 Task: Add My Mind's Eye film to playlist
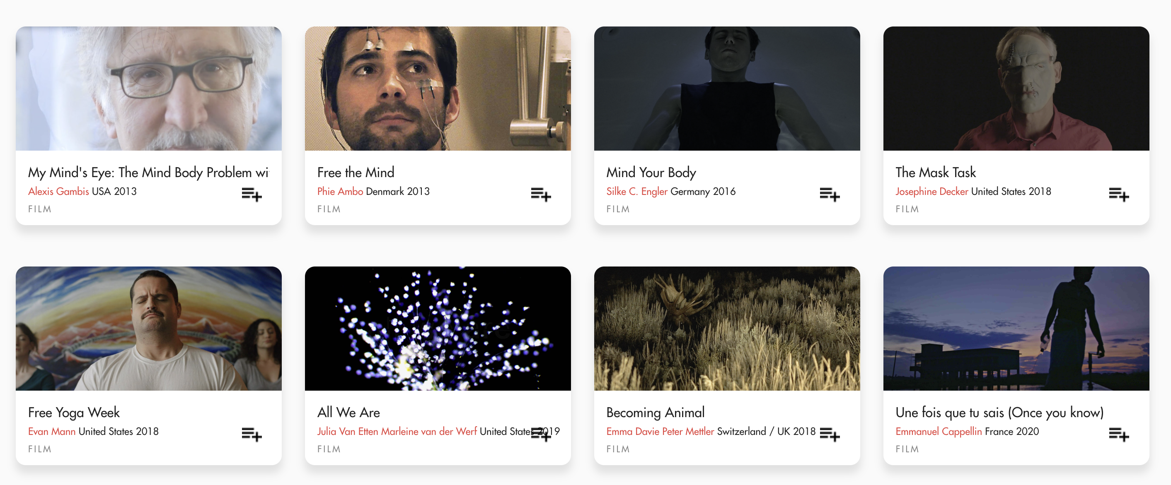click(x=252, y=195)
